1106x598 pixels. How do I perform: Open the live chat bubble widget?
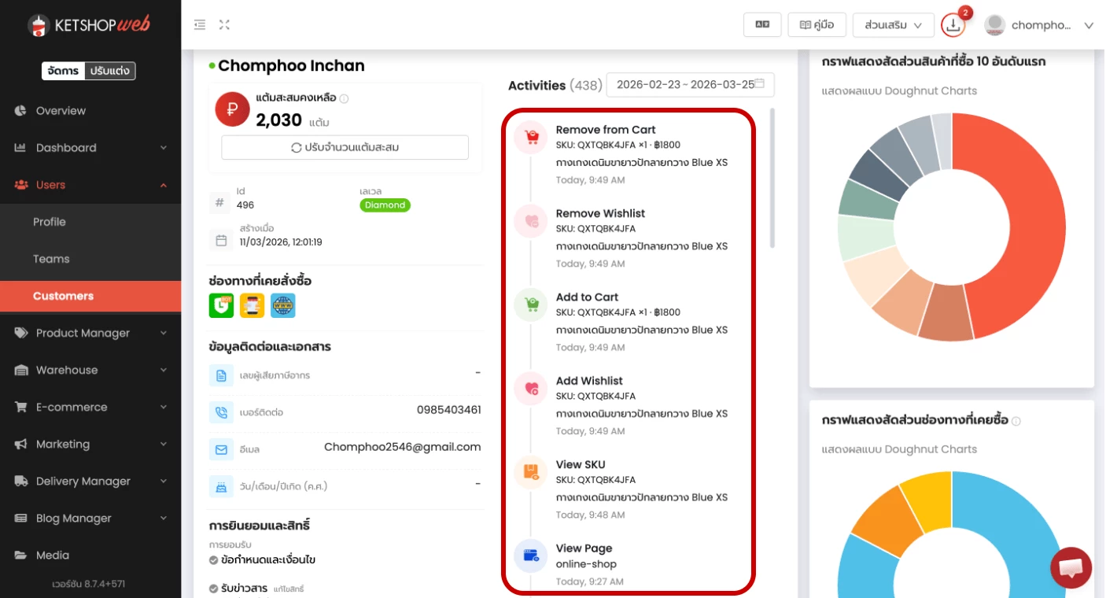click(x=1071, y=568)
